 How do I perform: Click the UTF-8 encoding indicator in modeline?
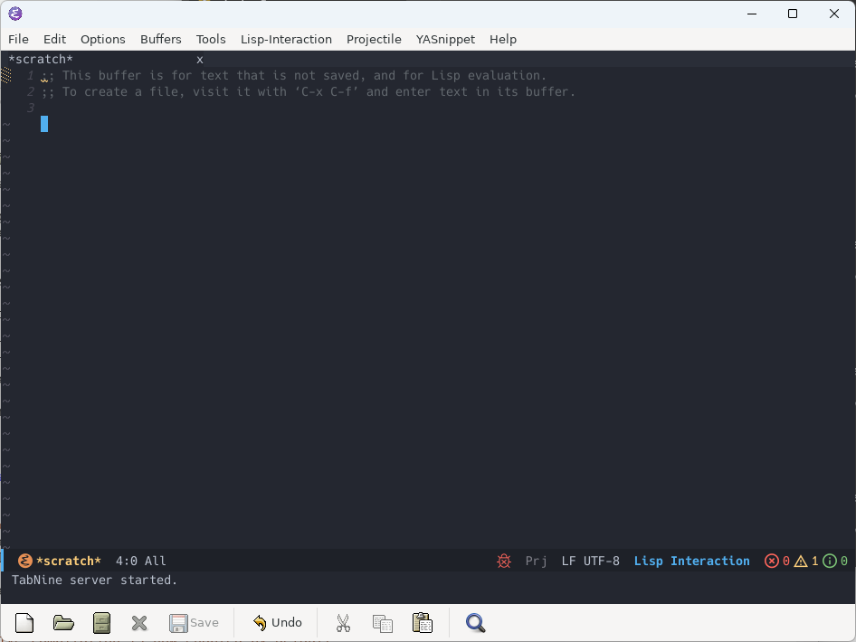[x=602, y=561]
